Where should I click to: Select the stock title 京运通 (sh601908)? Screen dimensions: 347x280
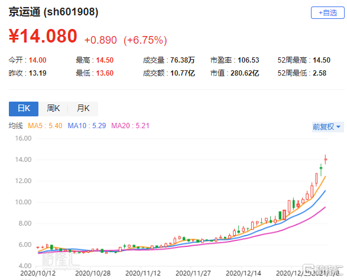[53, 12]
